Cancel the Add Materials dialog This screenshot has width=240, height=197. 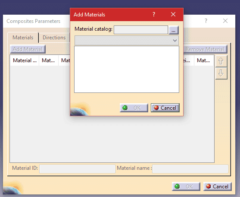click(x=165, y=108)
